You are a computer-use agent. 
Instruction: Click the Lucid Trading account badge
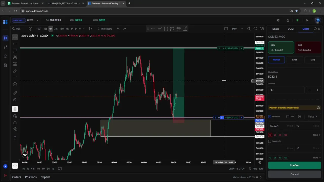[x=18, y=20]
